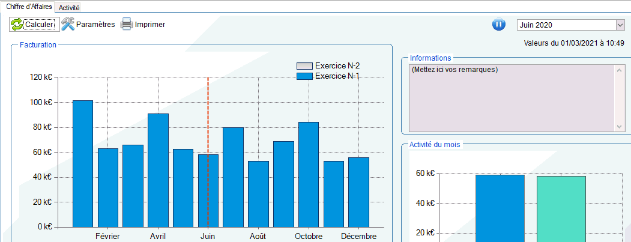Image resolution: width=631 pixels, height=242 pixels.
Task: Click the Valeurs du 01/03/2021 timestamp
Action: click(x=574, y=43)
